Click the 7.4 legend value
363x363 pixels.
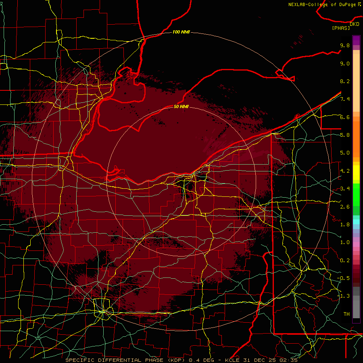click(x=345, y=99)
